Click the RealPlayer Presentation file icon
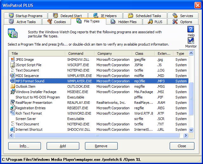The width and height of the screenshot is (203, 164). [12, 103]
